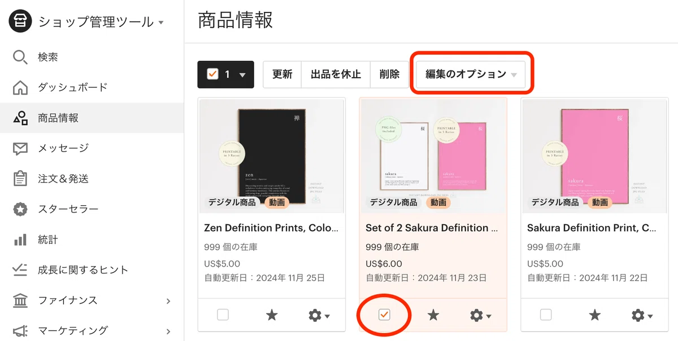678x341 pixels.
Task: Open the 編集のオプション dropdown
Action: [471, 74]
